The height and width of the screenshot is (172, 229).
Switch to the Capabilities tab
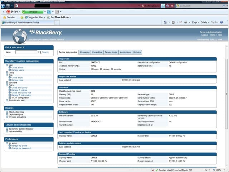(97, 52)
